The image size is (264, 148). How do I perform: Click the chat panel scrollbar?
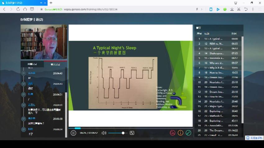(66, 114)
